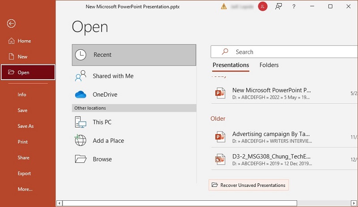358x207 pixels.
Task: Click the horizontal scrollbar left arrow
Action: coord(60,203)
